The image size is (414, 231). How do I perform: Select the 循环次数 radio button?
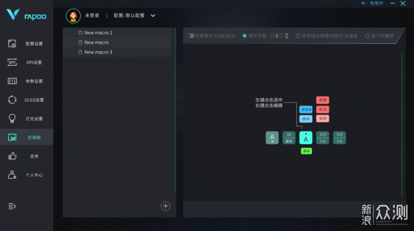(244, 35)
